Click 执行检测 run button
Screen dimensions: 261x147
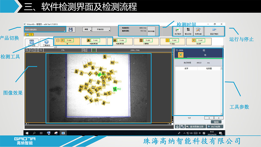click(215, 127)
